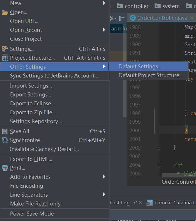Image resolution: width=196 pixels, height=221 pixels.
Task: Click the controller breadcrumb item
Action: point(133,6)
